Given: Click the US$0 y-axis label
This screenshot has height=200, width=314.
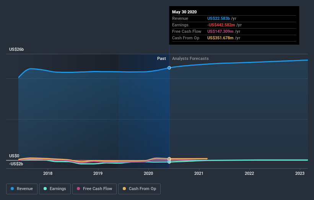Looking at the screenshot, I should [x=14, y=156].
